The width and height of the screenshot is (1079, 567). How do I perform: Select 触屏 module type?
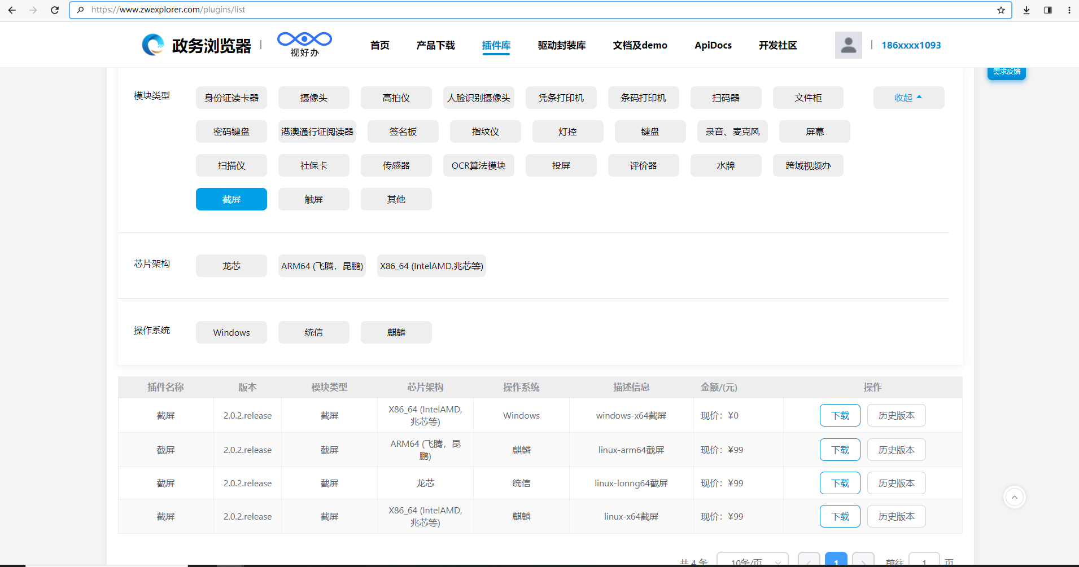click(314, 199)
